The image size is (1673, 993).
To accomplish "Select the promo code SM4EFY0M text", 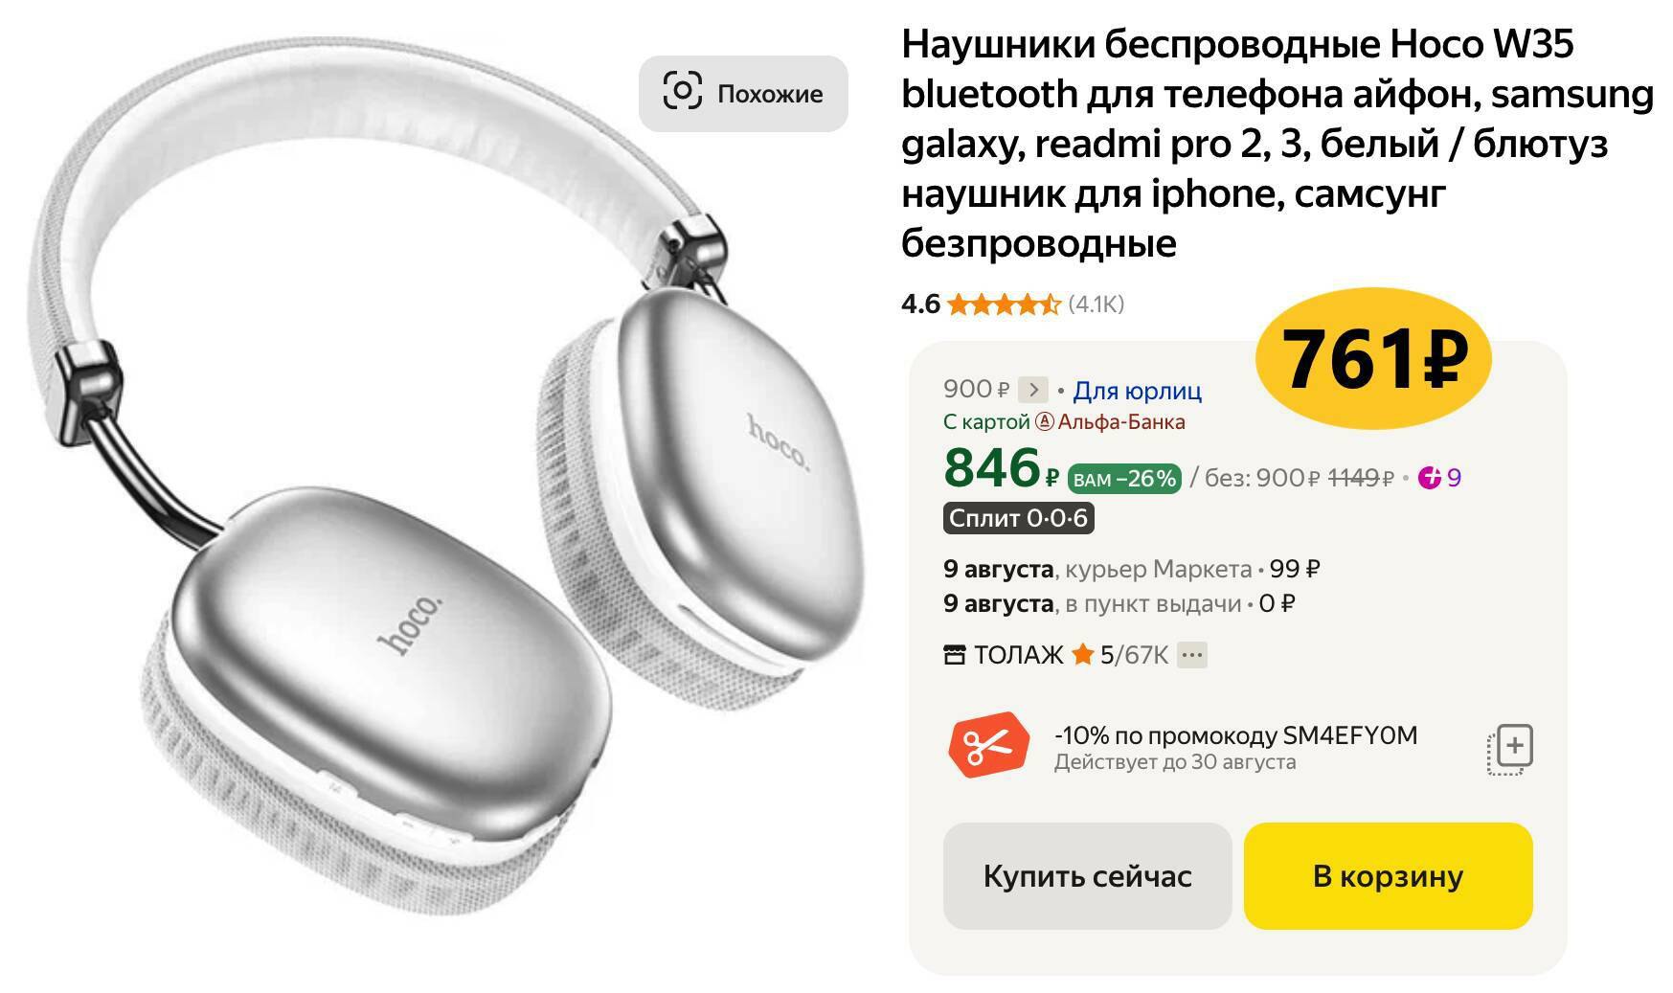I will coord(1349,735).
